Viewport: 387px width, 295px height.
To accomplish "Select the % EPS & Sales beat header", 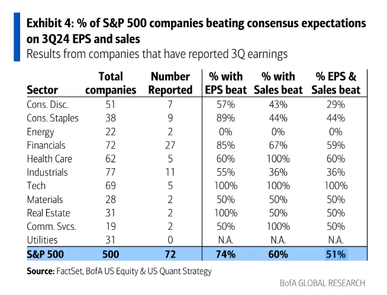I will click(336, 83).
